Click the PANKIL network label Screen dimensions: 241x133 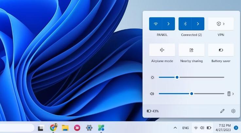(162, 35)
